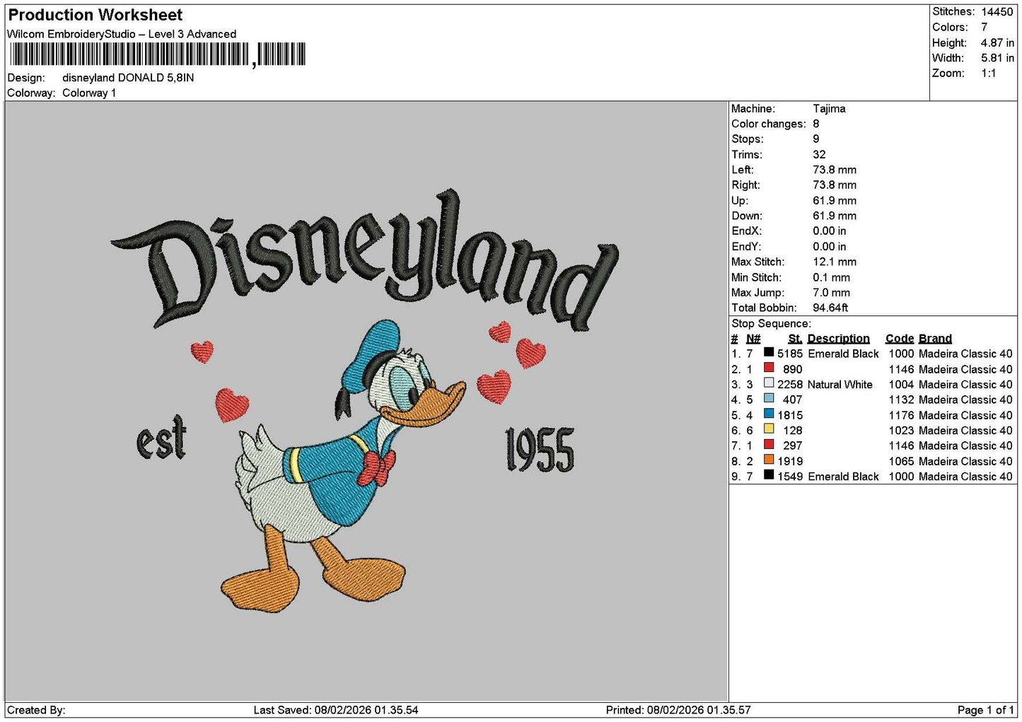The width and height of the screenshot is (1022, 722).
Task: Click the Max Jump value 7.0 mm
Action: (x=832, y=292)
